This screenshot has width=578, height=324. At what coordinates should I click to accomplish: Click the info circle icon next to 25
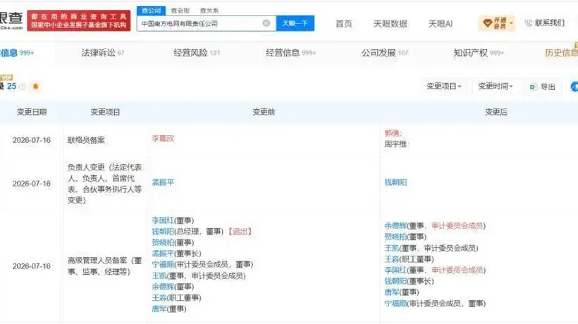coord(22,87)
